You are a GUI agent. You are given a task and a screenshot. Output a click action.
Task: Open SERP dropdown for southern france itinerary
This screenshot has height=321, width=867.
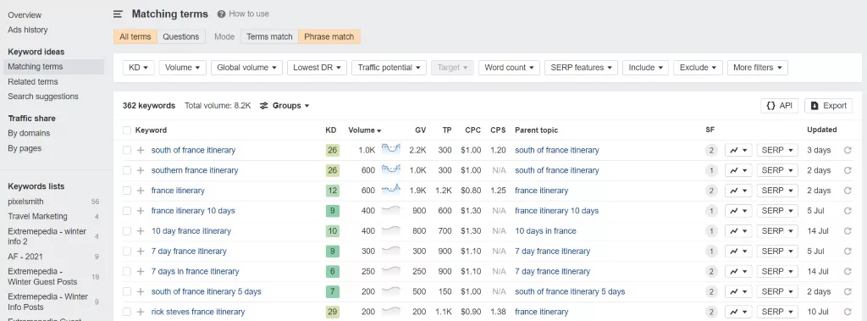(777, 170)
